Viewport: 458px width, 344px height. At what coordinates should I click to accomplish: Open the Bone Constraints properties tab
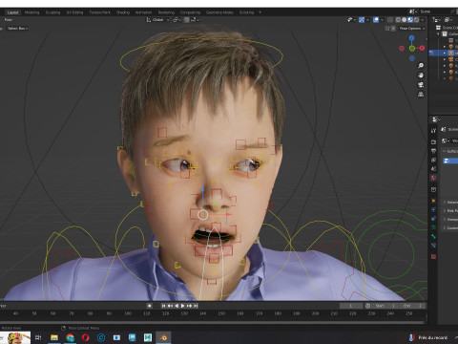433,246
